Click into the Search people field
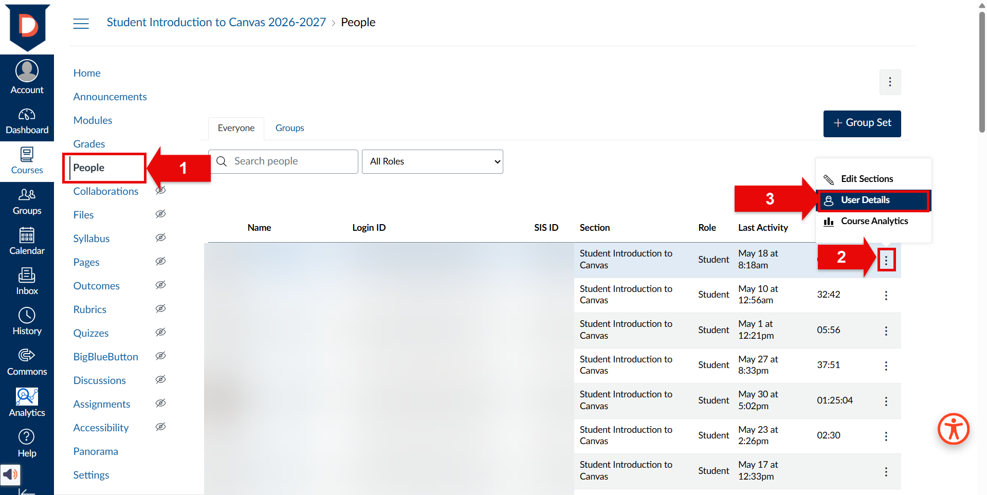The image size is (987, 495). coord(283,161)
